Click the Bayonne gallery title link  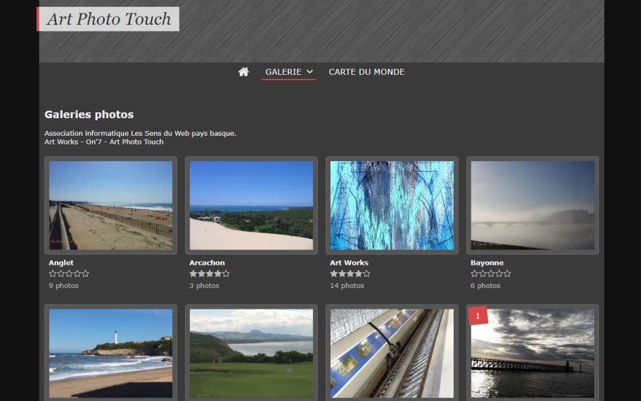click(487, 263)
